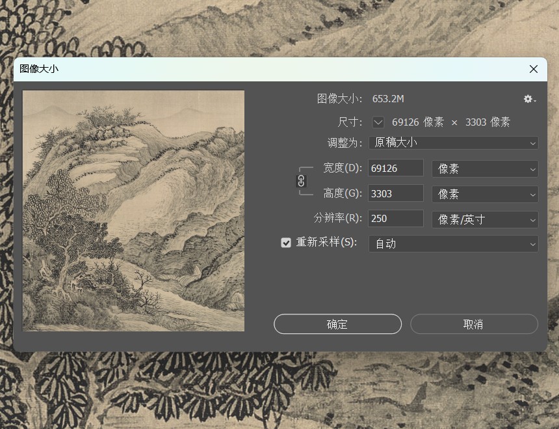Viewport: 559px width, 429px height.
Task: Open the 重新采样 自动 method dropdown
Action: tap(453, 243)
